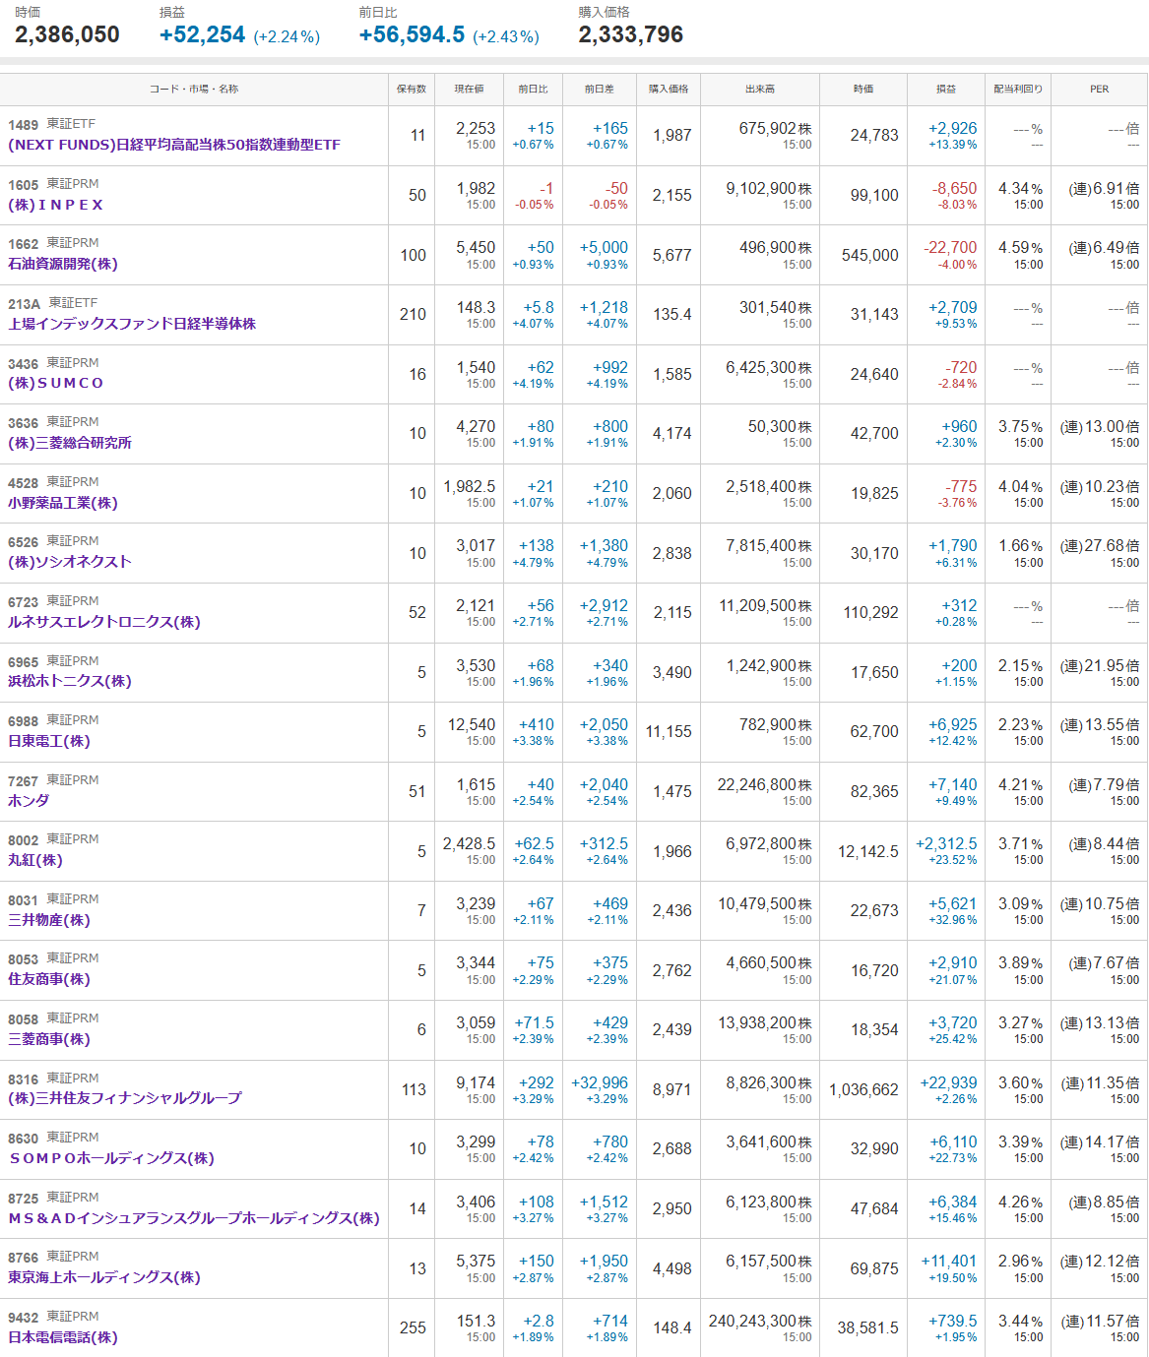Screen dimensions: 1149x1357
Task: Open the 住友商事(株) stock link
Action: [49, 979]
